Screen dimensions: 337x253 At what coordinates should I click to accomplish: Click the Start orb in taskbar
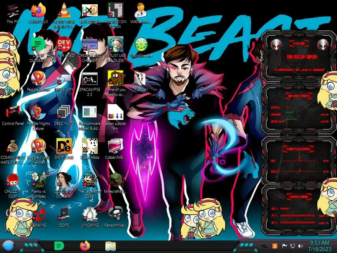[x=9, y=246]
